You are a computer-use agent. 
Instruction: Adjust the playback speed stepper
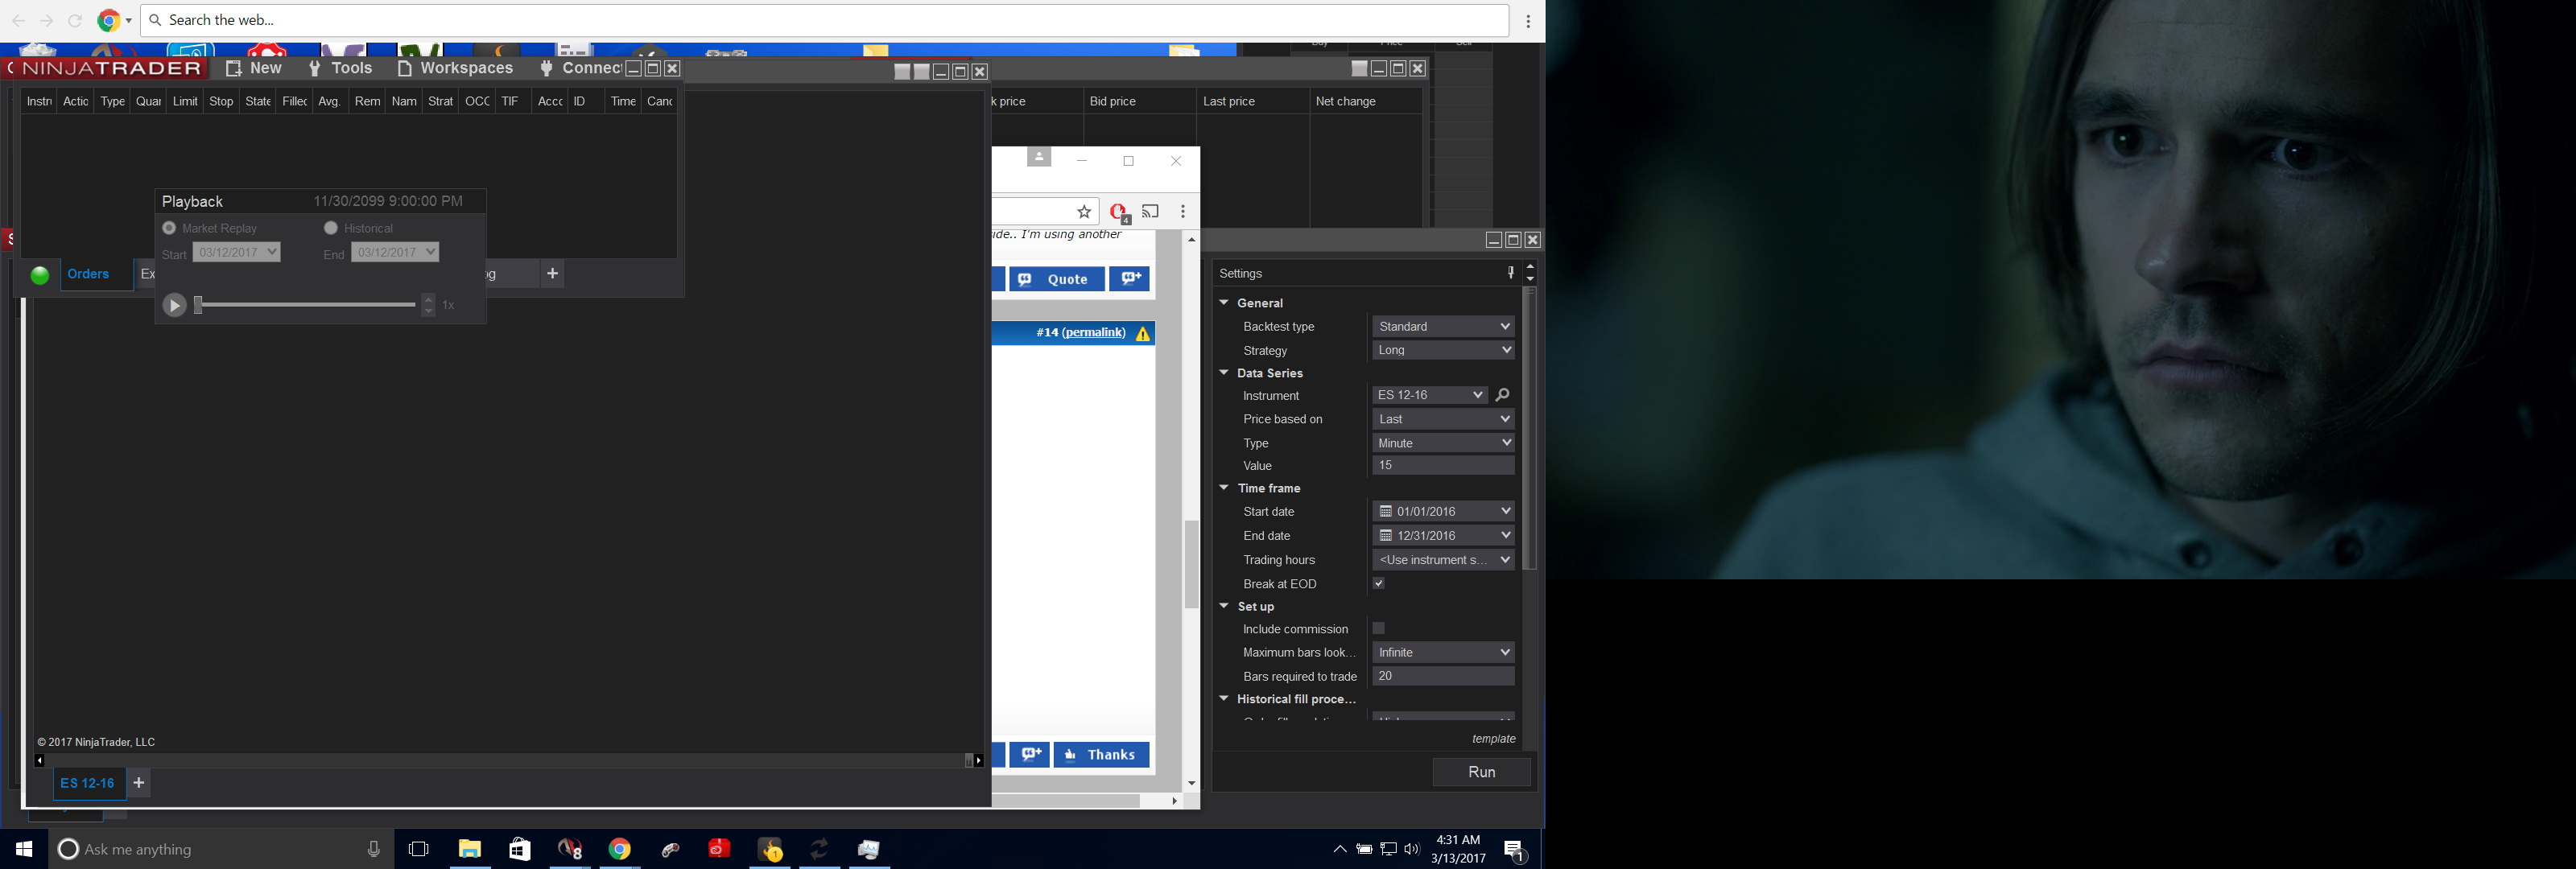[429, 305]
